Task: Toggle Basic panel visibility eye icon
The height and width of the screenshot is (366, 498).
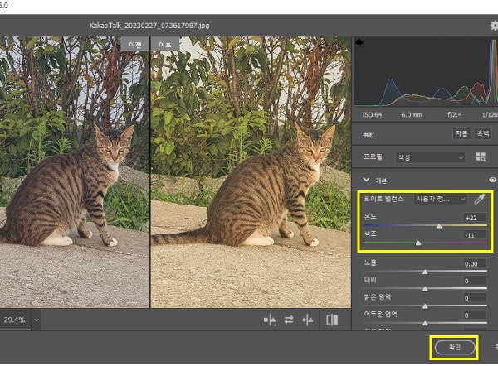Action: click(492, 180)
